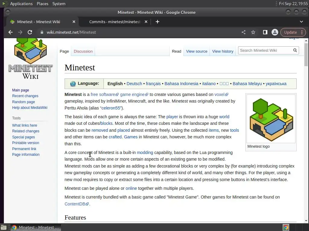Click the Minetest Wiki sidebar logo
Image resolution: width=309 pixels, height=231 pixels.
click(x=30, y=59)
